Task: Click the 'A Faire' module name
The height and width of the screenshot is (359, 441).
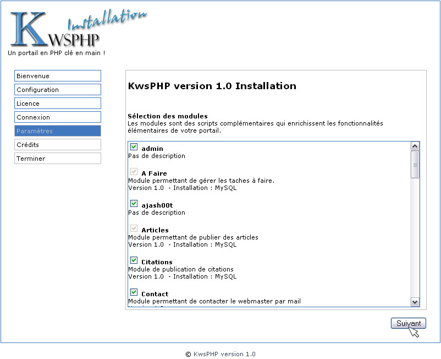Action: tap(154, 173)
